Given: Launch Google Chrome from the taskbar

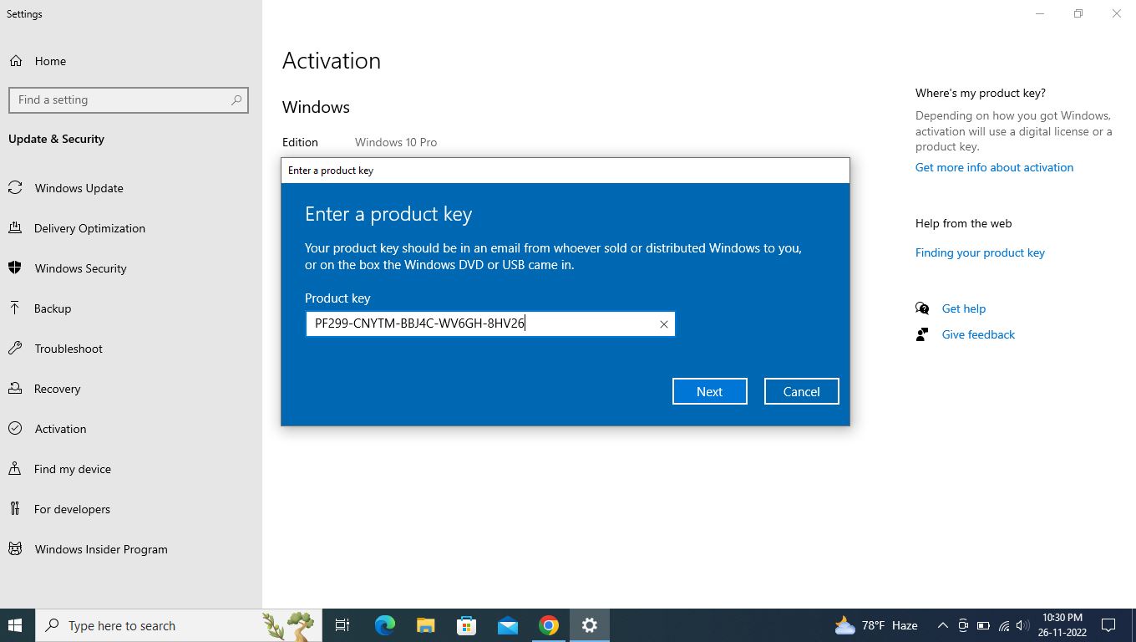Looking at the screenshot, I should pyautogui.click(x=548, y=625).
